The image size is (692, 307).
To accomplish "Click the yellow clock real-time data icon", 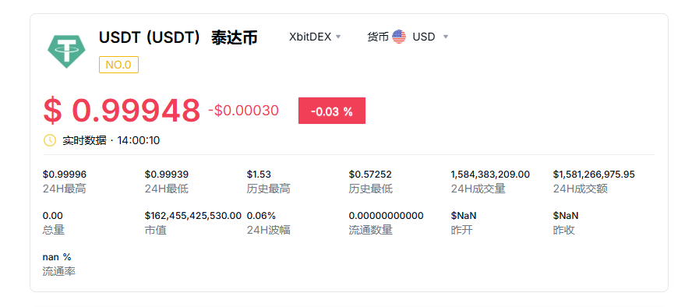I will (x=49, y=140).
